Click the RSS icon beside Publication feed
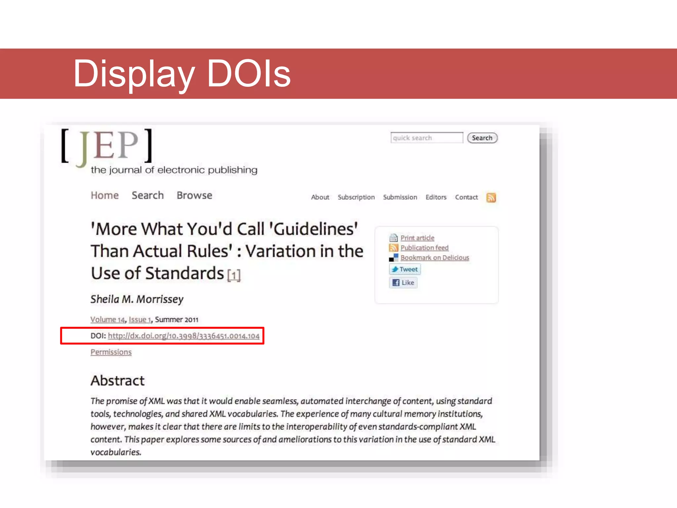 coord(393,248)
